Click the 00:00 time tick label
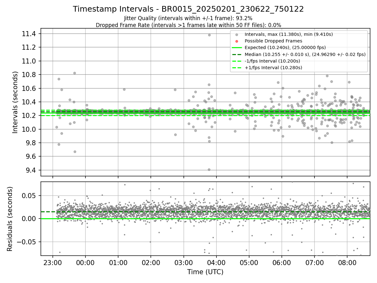The height and width of the screenshot is (283, 377). pyautogui.click(x=85, y=262)
